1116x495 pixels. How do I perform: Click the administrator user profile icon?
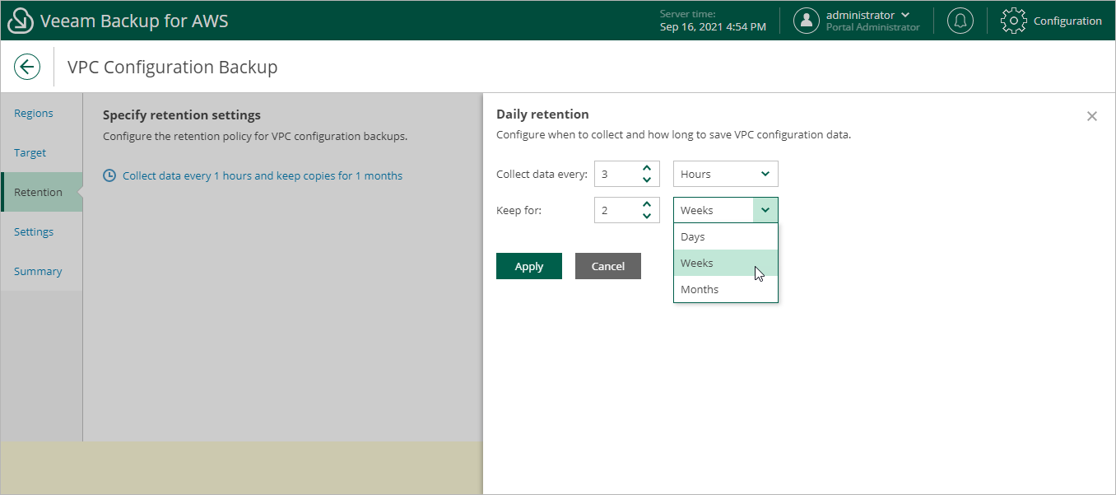point(807,21)
